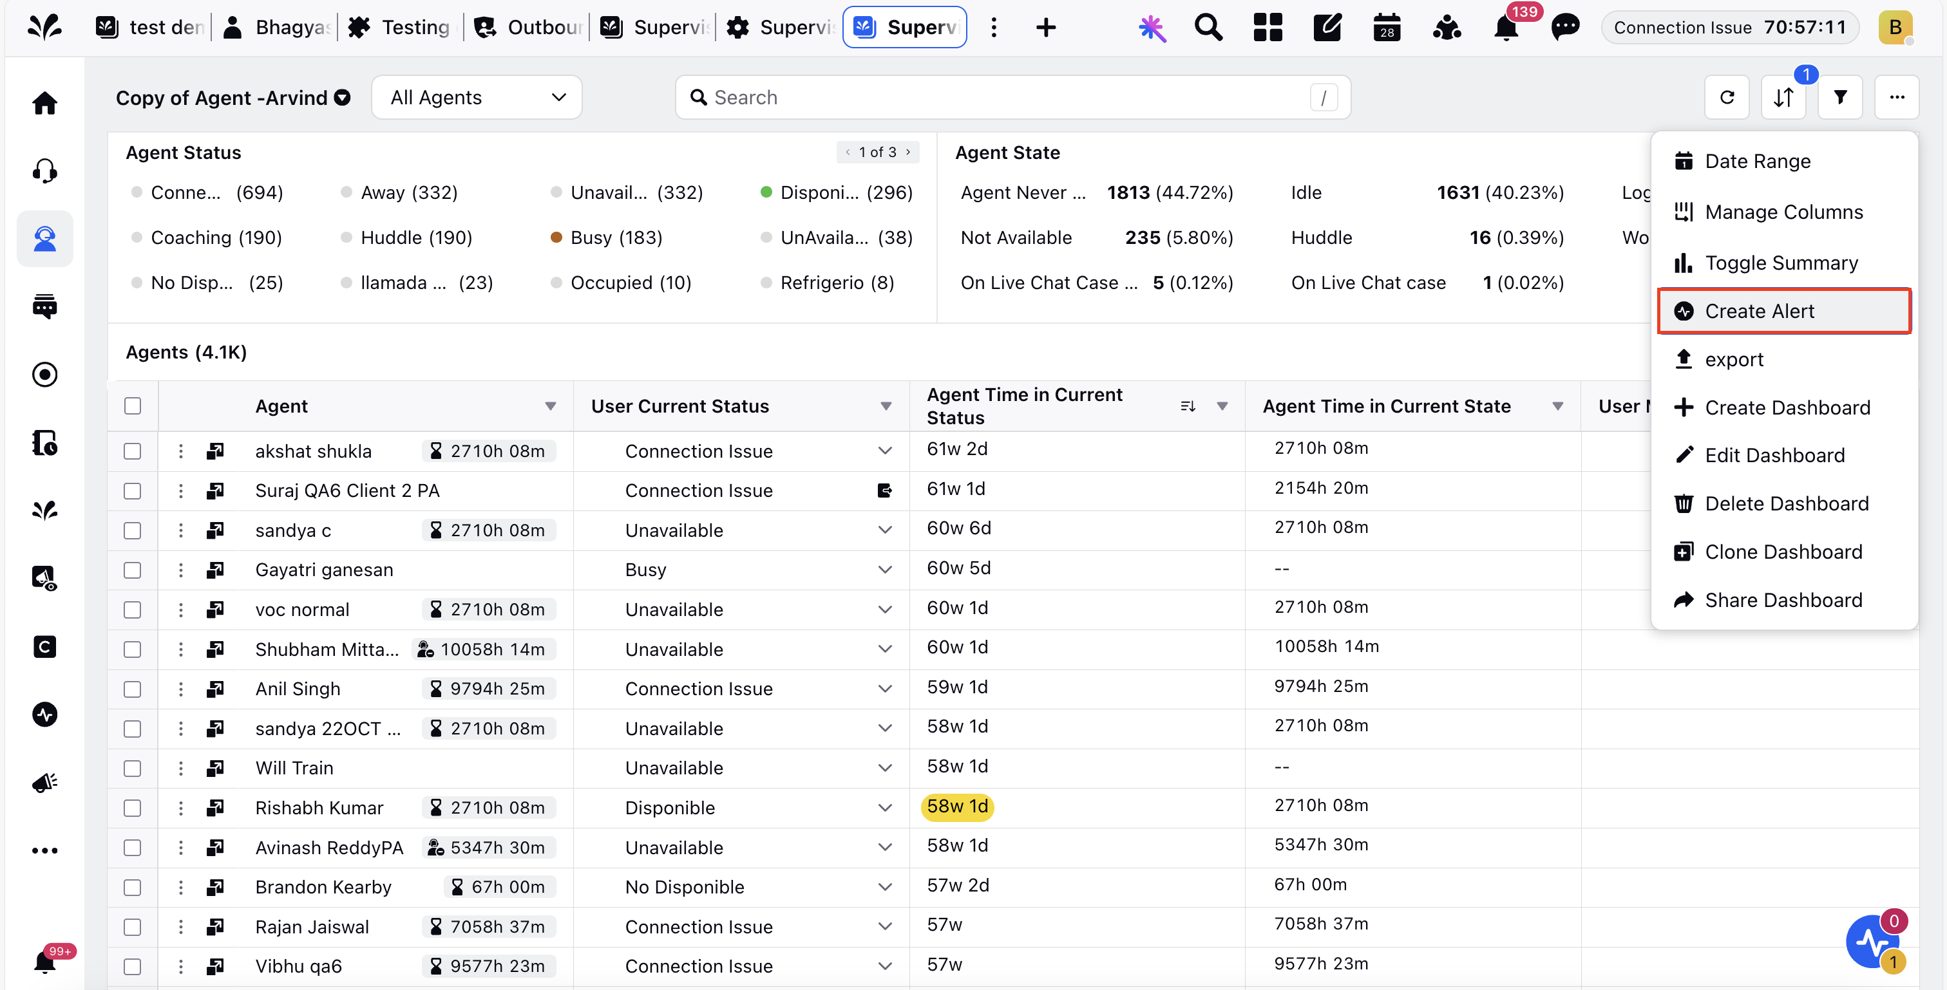
Task: Open the record circle icon in sidebar
Action: tap(44, 375)
